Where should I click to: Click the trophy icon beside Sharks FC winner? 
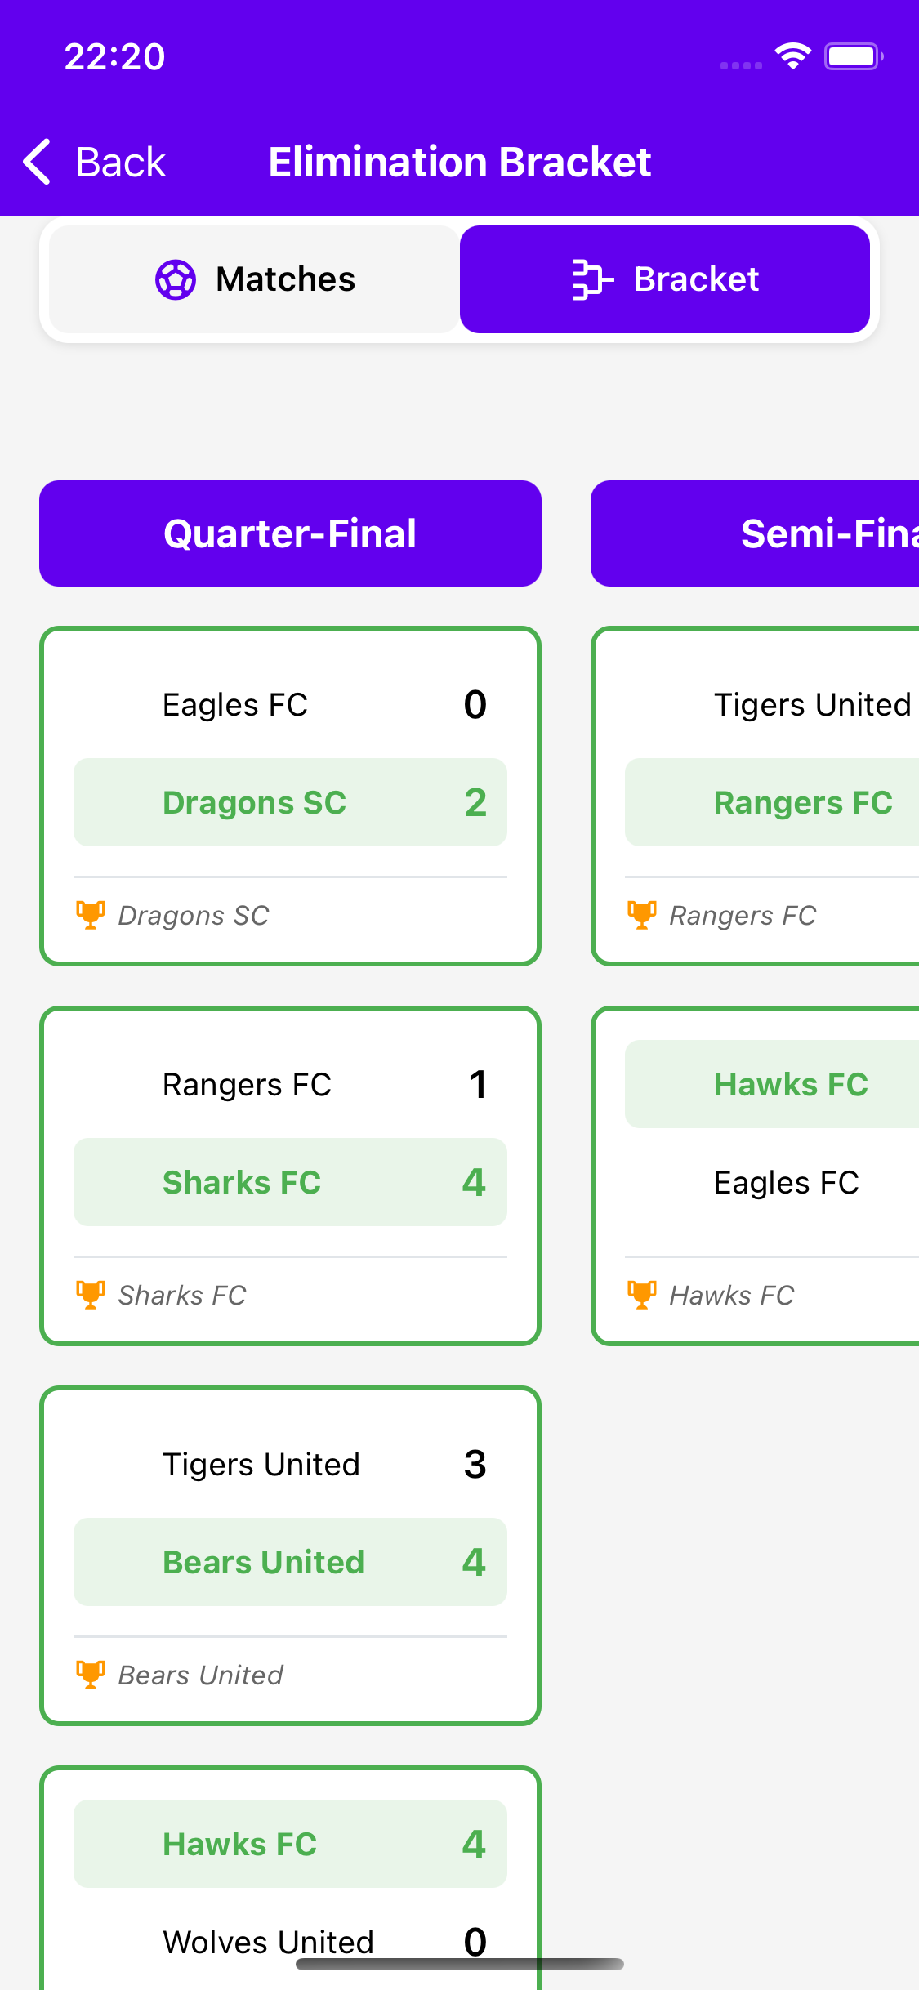90,1292
